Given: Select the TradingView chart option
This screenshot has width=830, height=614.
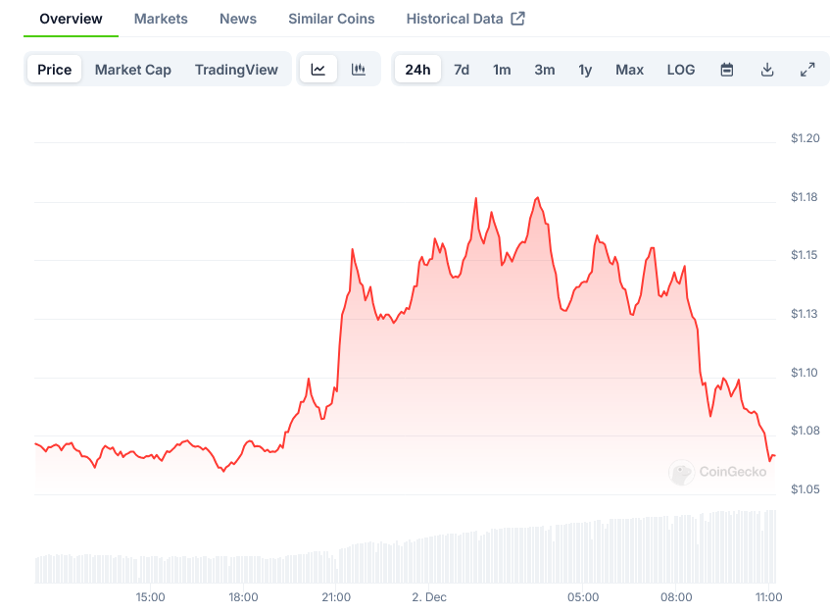Looking at the screenshot, I should (x=236, y=70).
